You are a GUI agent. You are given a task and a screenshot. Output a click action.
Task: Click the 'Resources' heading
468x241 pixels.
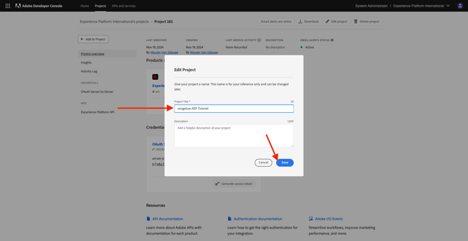[x=155, y=206]
